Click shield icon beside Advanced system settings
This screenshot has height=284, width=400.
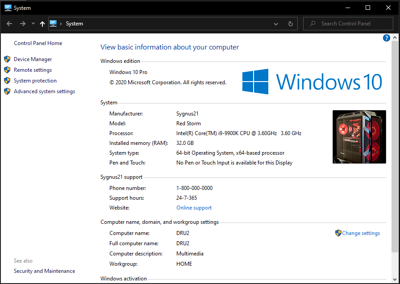click(x=7, y=91)
